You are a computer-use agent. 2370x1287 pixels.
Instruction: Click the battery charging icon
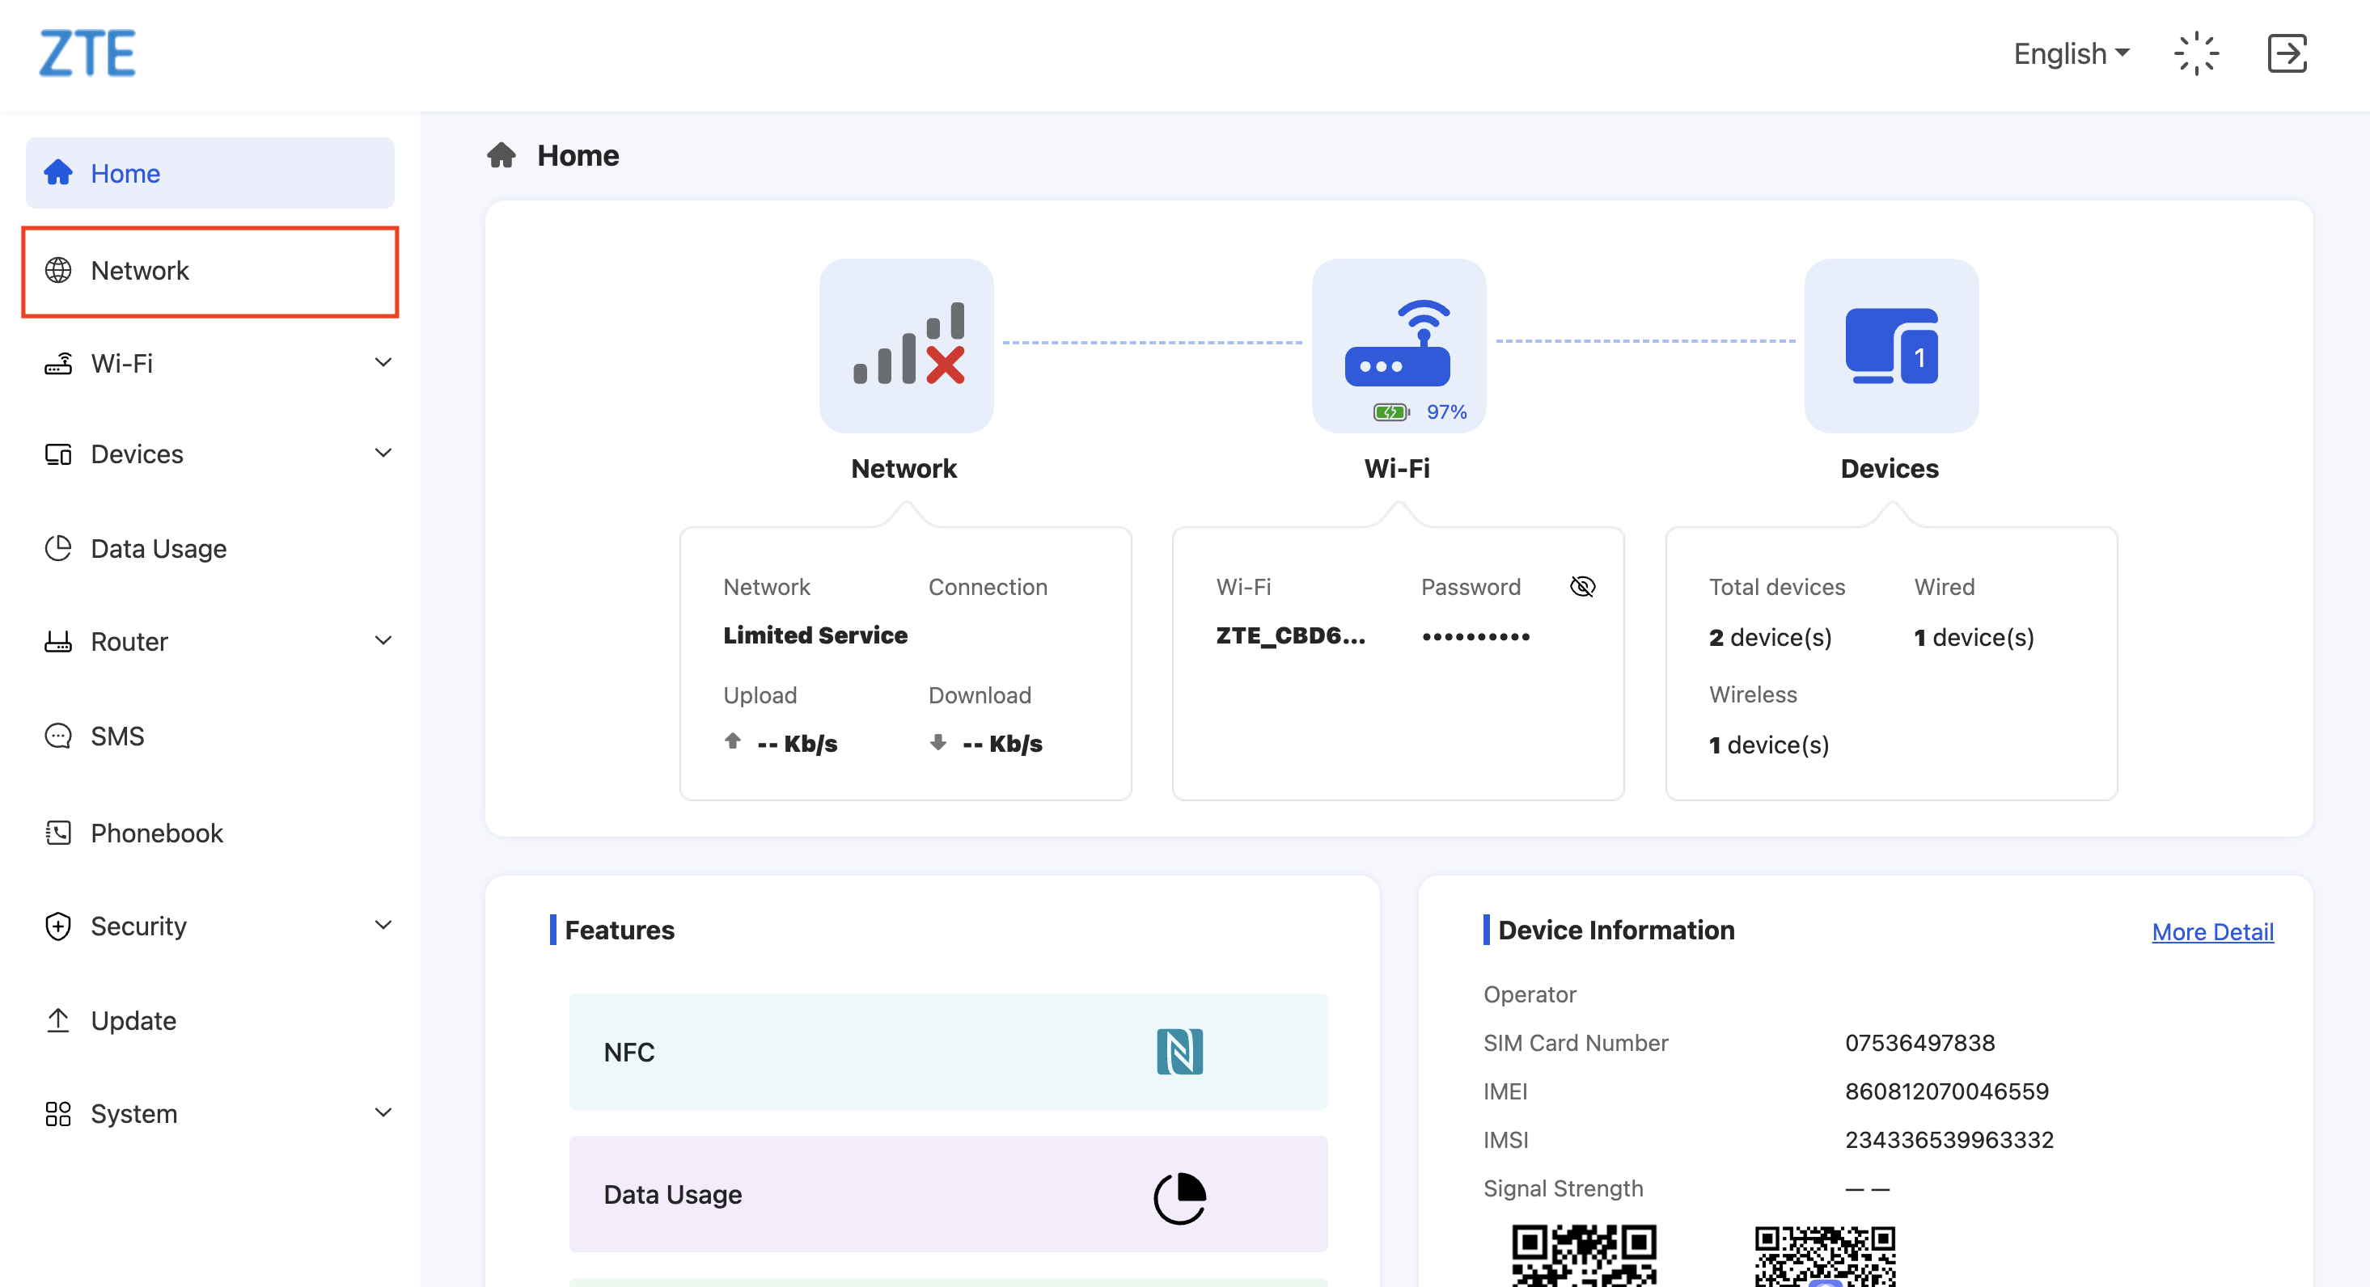click(1391, 411)
